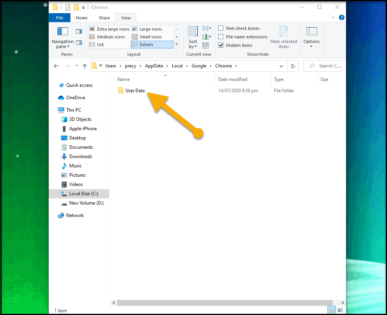Viewport: 387px width, 315px height.
Task: Click the horizontal scrollbar thumb
Action: coord(225,303)
